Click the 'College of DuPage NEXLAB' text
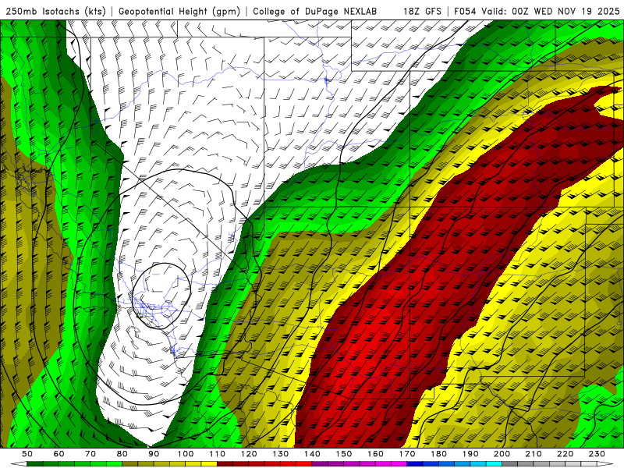This screenshot has width=624, height=468. pos(315,11)
